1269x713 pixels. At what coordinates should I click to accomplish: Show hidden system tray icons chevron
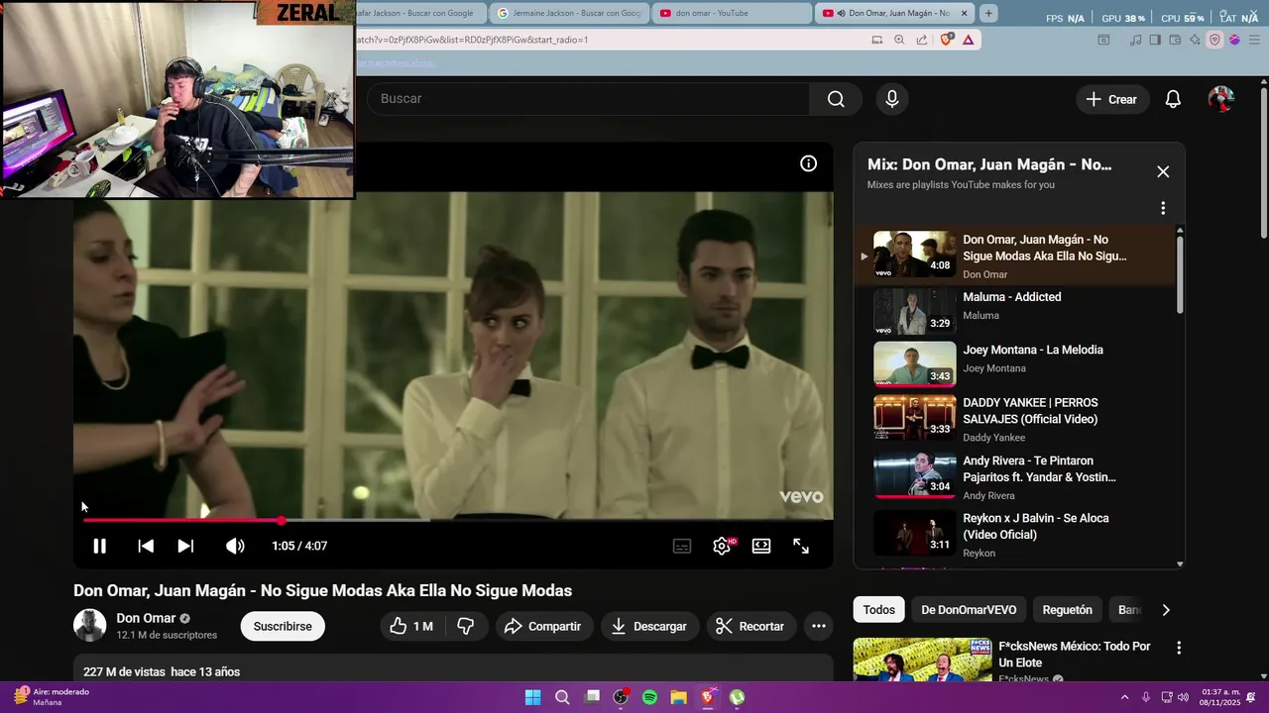[x=1124, y=697]
